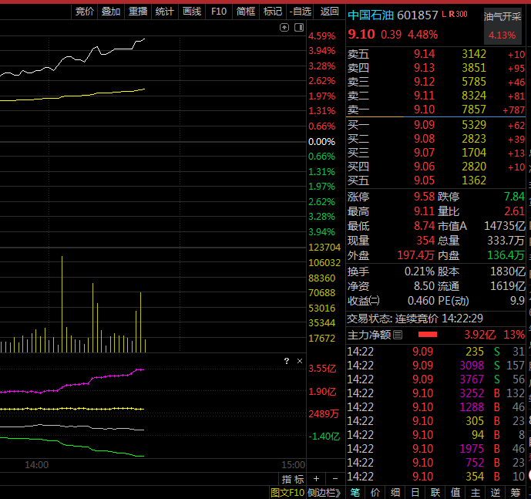Add an indicator with the plus button

pos(316,479)
